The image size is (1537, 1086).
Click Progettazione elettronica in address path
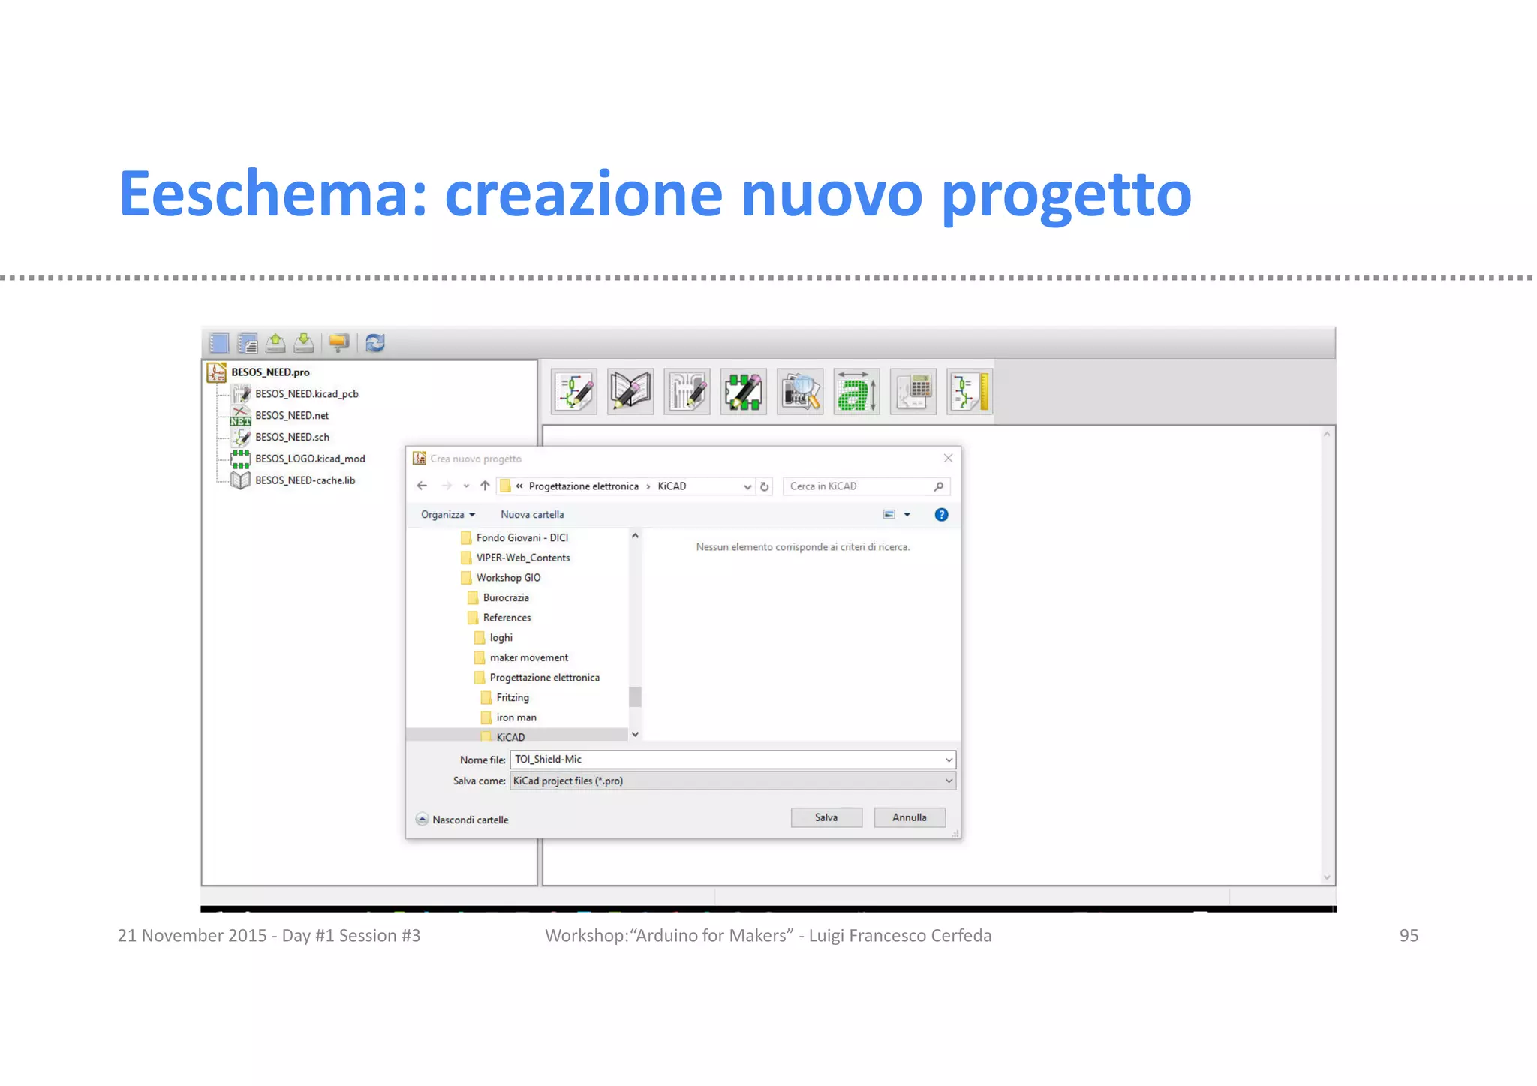pos(583,486)
